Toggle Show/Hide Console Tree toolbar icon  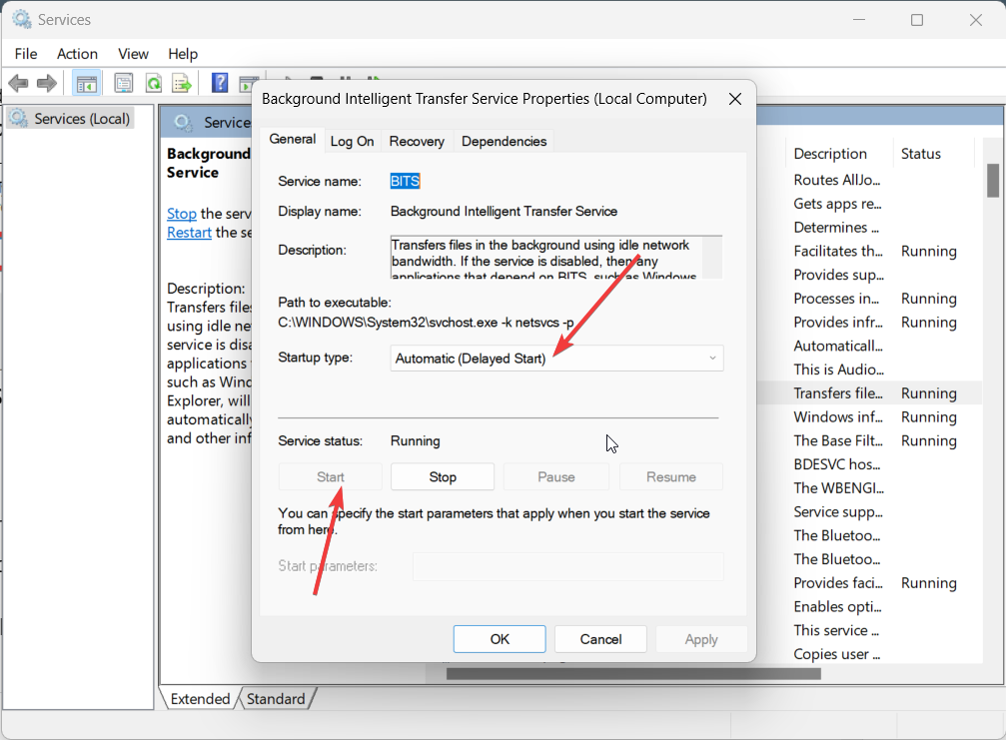(86, 83)
